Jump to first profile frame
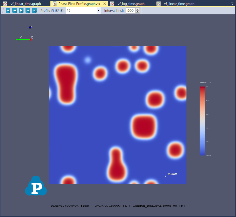236x217 pixels. point(8,10)
